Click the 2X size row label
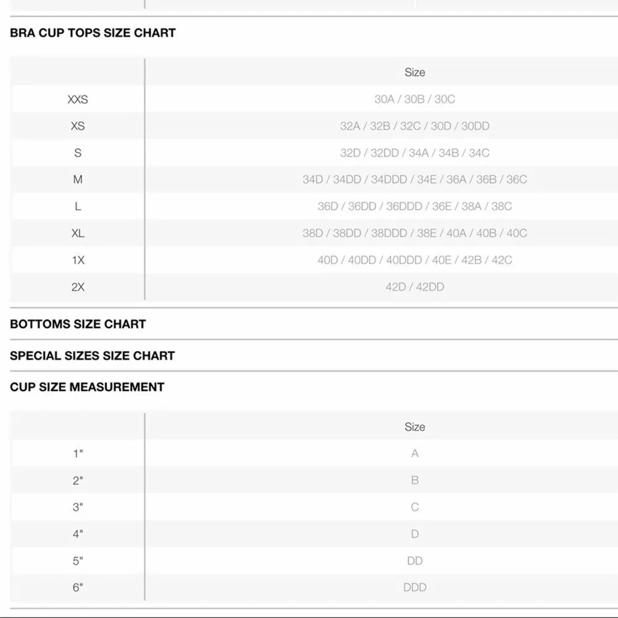The height and width of the screenshot is (618, 618). [x=78, y=287]
